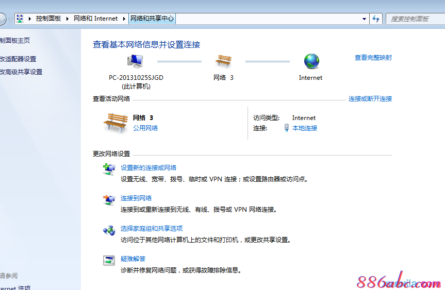Click the Internet globe icon
This screenshot has width=445, height=290.
pyautogui.click(x=311, y=61)
